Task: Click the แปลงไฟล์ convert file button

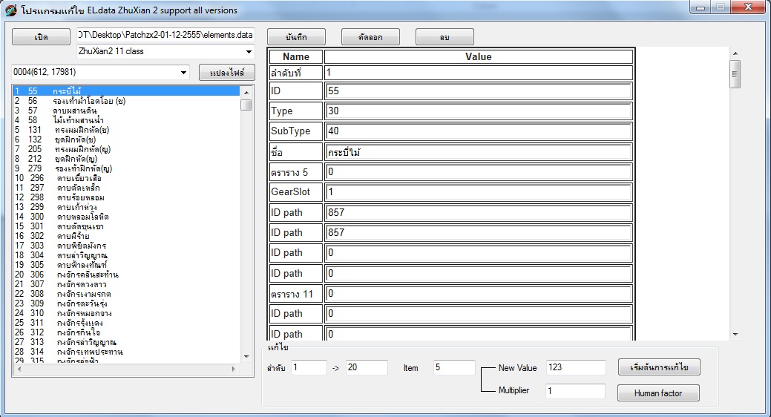Action: [226, 72]
